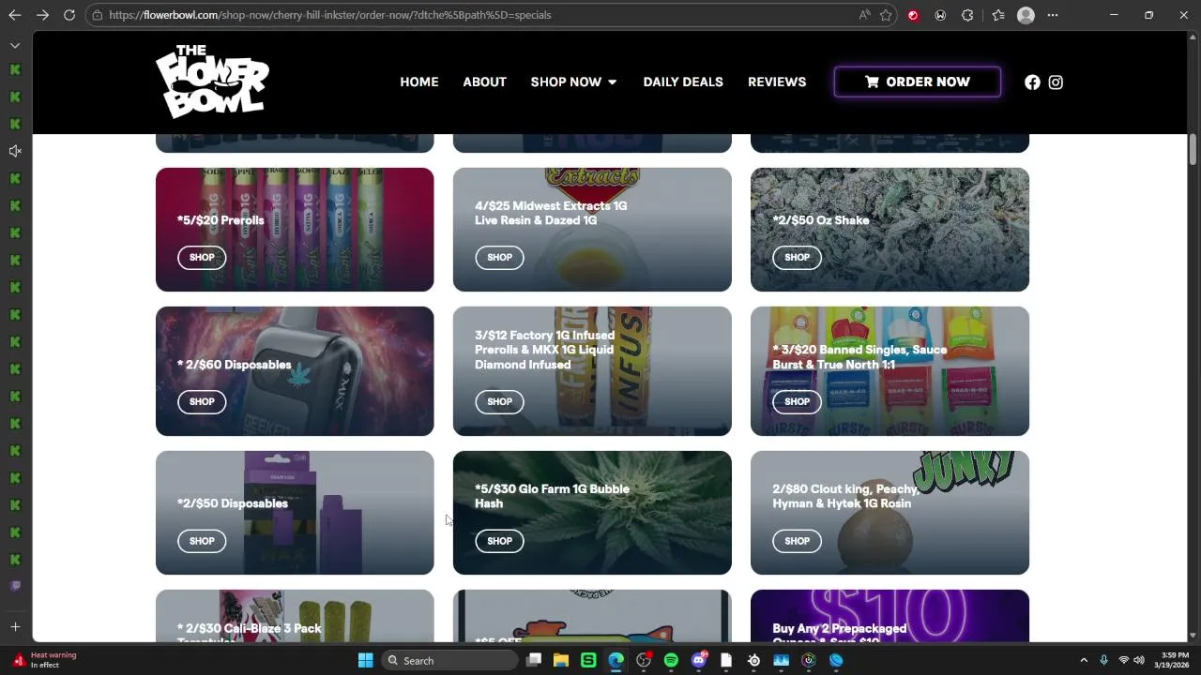Shop the 2/$50 Oz Shake deal
The image size is (1201, 675).
(797, 257)
